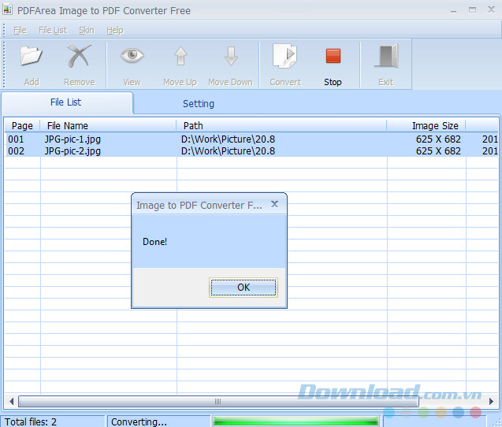Open the Skin menu
This screenshot has height=427, width=502.
[87, 30]
